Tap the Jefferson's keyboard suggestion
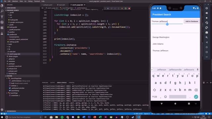This screenshot has width=212, height=119. [x=189, y=70]
